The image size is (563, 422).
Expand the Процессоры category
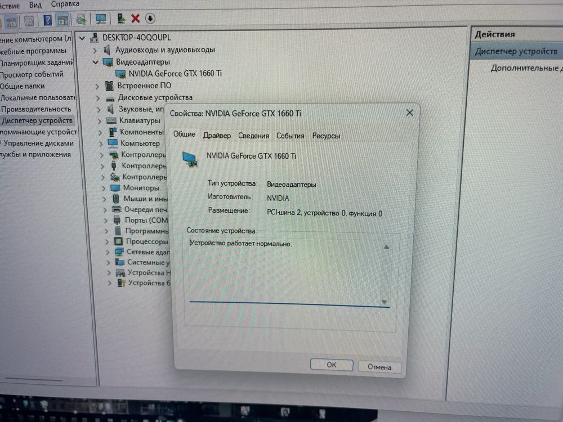click(x=106, y=242)
